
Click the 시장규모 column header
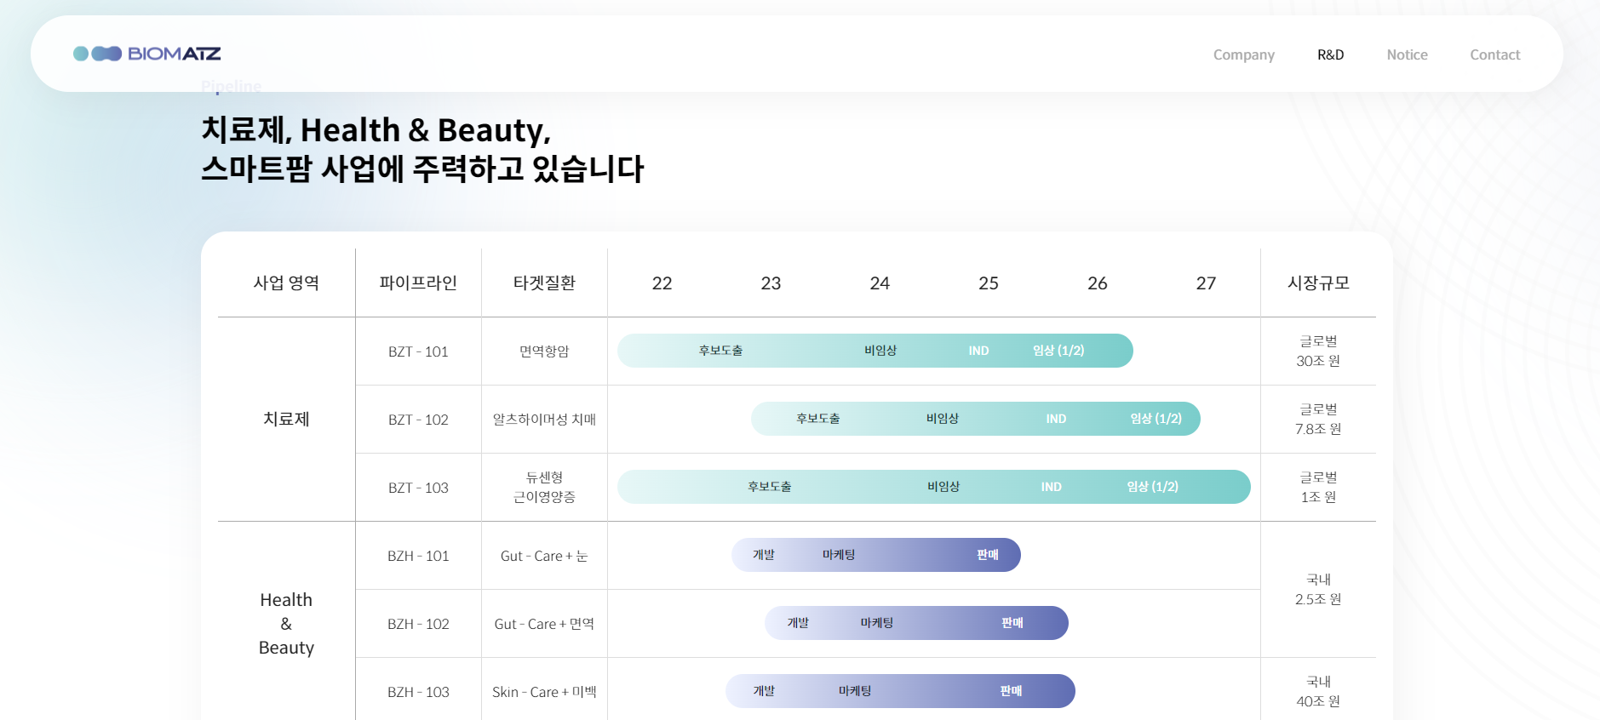click(x=1318, y=283)
